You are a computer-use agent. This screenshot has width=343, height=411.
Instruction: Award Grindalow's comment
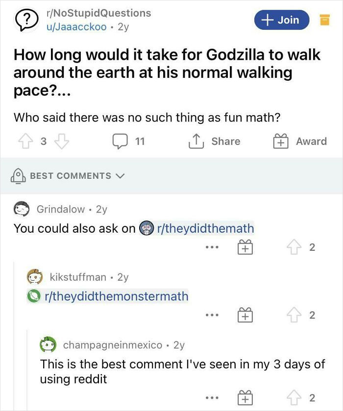(245, 248)
